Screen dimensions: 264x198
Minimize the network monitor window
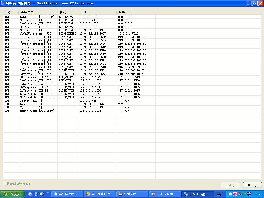pyautogui.click(x=249, y=3)
